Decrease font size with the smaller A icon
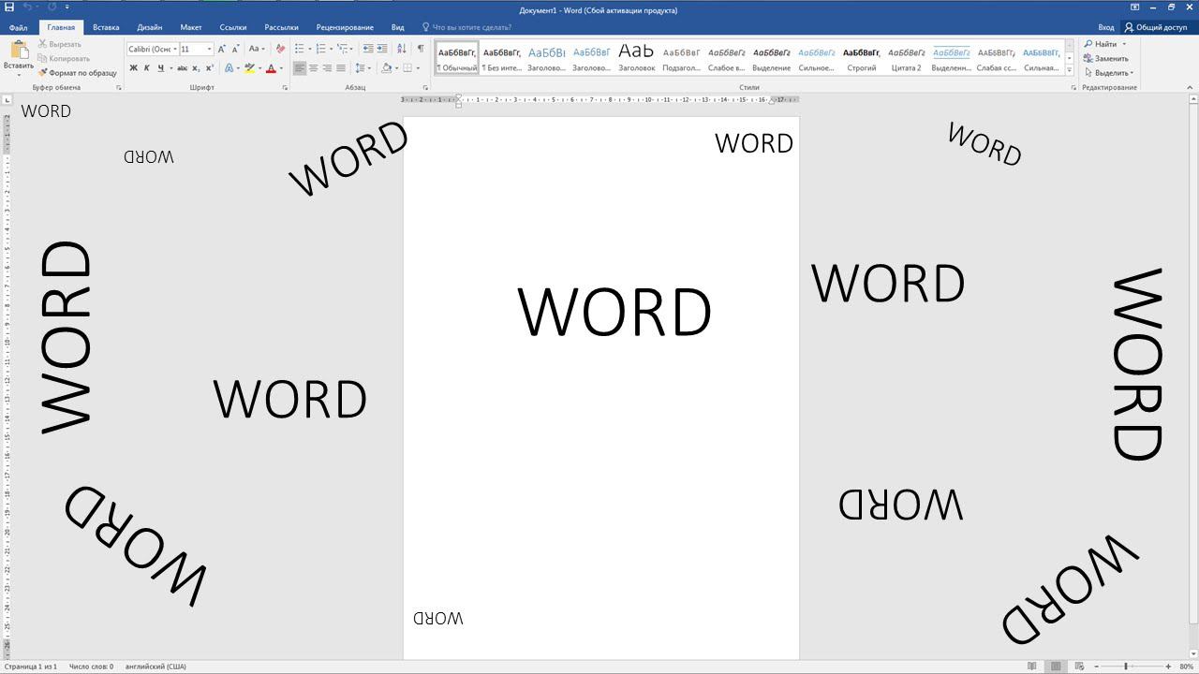 (x=235, y=49)
